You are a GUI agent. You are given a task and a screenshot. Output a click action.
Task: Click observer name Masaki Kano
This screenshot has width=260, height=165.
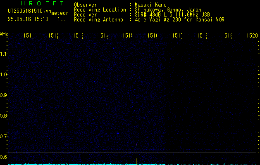[x=150, y=5]
